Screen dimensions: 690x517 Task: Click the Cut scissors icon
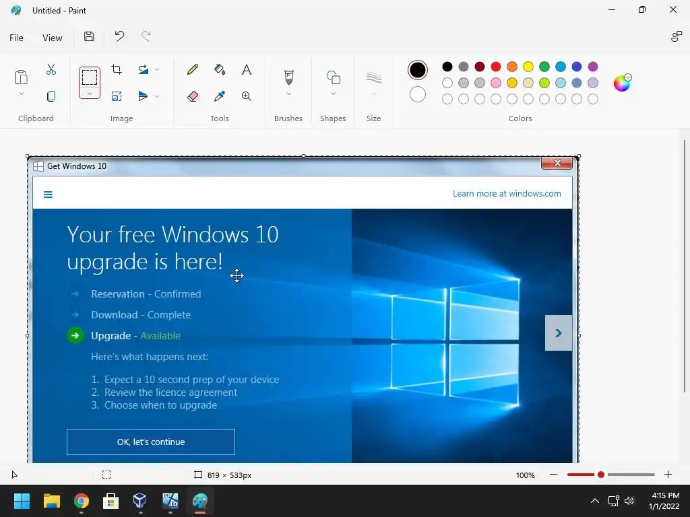51,69
